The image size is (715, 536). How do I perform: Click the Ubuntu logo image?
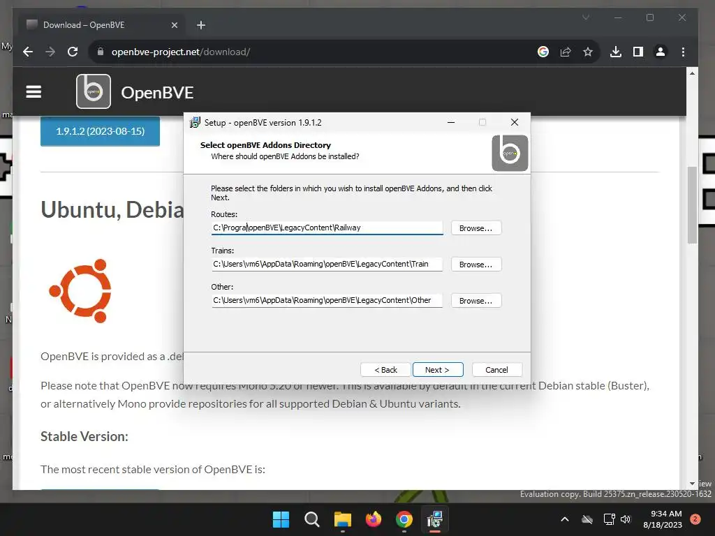pos(80,291)
